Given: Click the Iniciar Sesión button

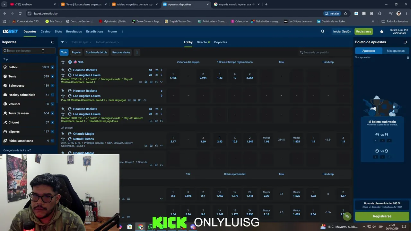Looking at the screenshot, I should pos(342,31).
